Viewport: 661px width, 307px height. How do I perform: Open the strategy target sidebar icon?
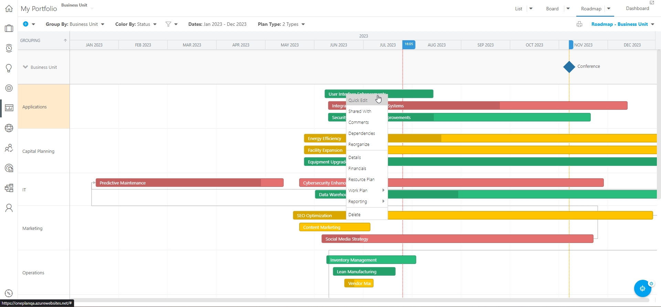point(9,88)
